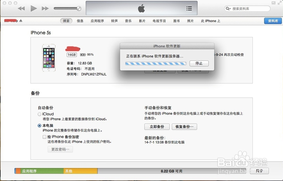The height and width of the screenshot is (181, 283).
Task: Open the 铃声 tab
Action: click(114, 21)
